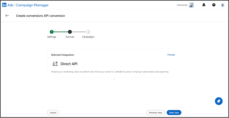Continue with the Next step button
This screenshot has height=118, width=229.
174,113
